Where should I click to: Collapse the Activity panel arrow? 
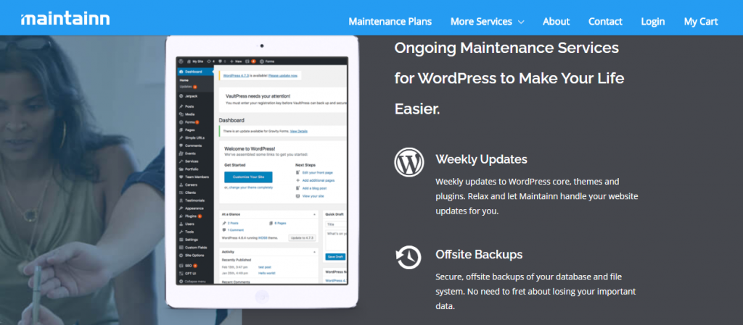pyautogui.click(x=315, y=252)
